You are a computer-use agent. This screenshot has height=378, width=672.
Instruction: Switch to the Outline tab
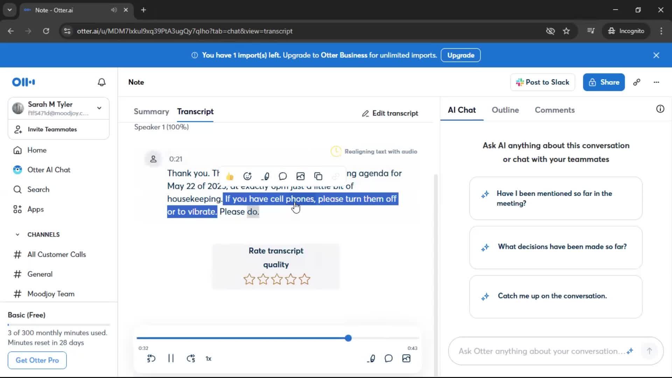[x=505, y=110]
